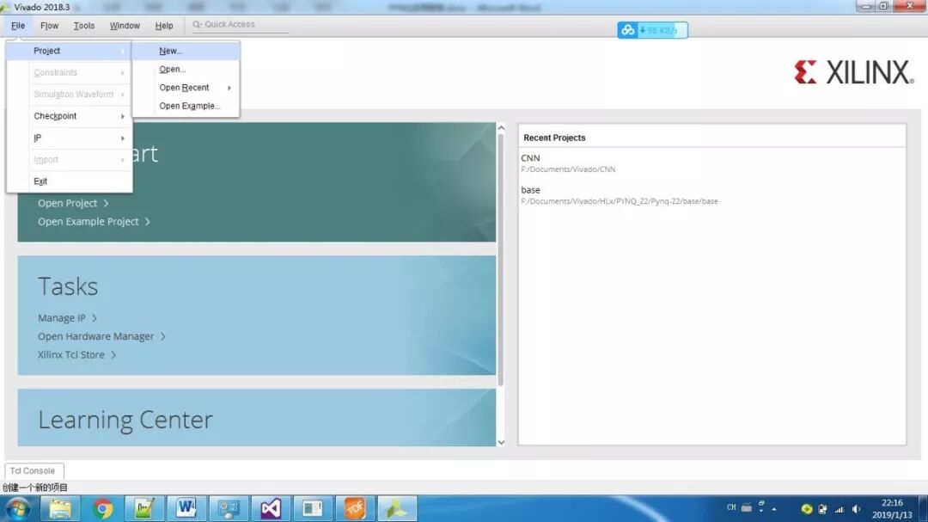
Task: Select Open Example... in the Project submenu
Action: pos(186,106)
